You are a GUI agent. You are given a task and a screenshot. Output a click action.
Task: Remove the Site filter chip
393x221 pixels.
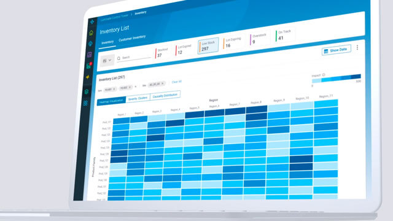tap(162, 83)
